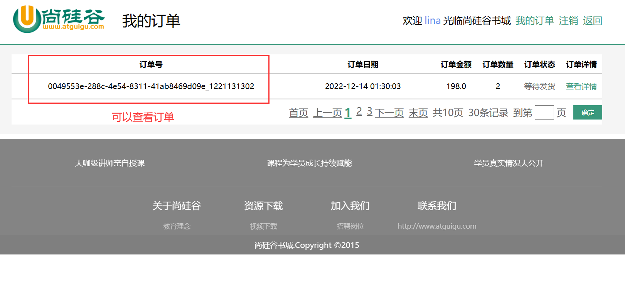Click 加入我们 footer heading
This screenshot has width=625, height=283.
pyautogui.click(x=350, y=206)
